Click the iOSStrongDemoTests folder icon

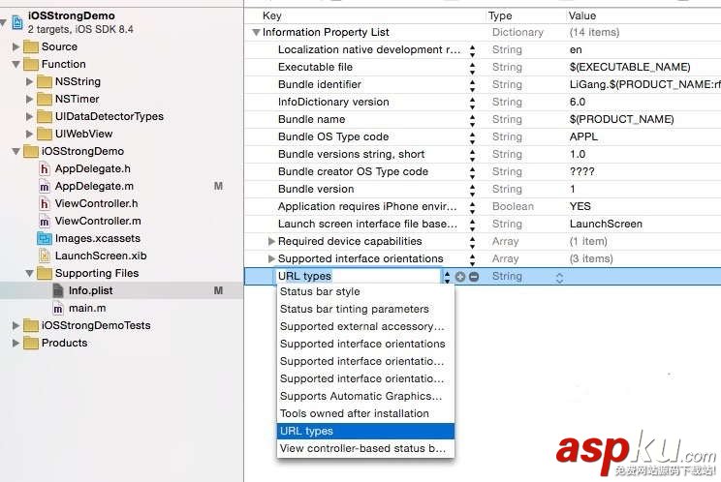point(31,326)
